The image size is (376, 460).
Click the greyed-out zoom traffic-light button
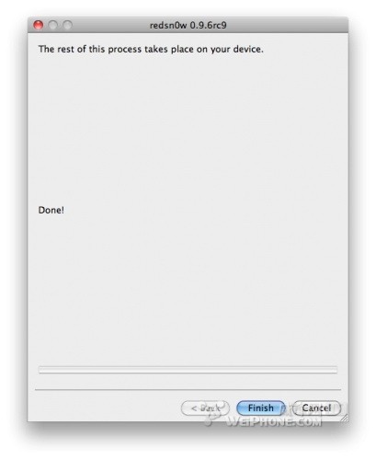coord(67,25)
